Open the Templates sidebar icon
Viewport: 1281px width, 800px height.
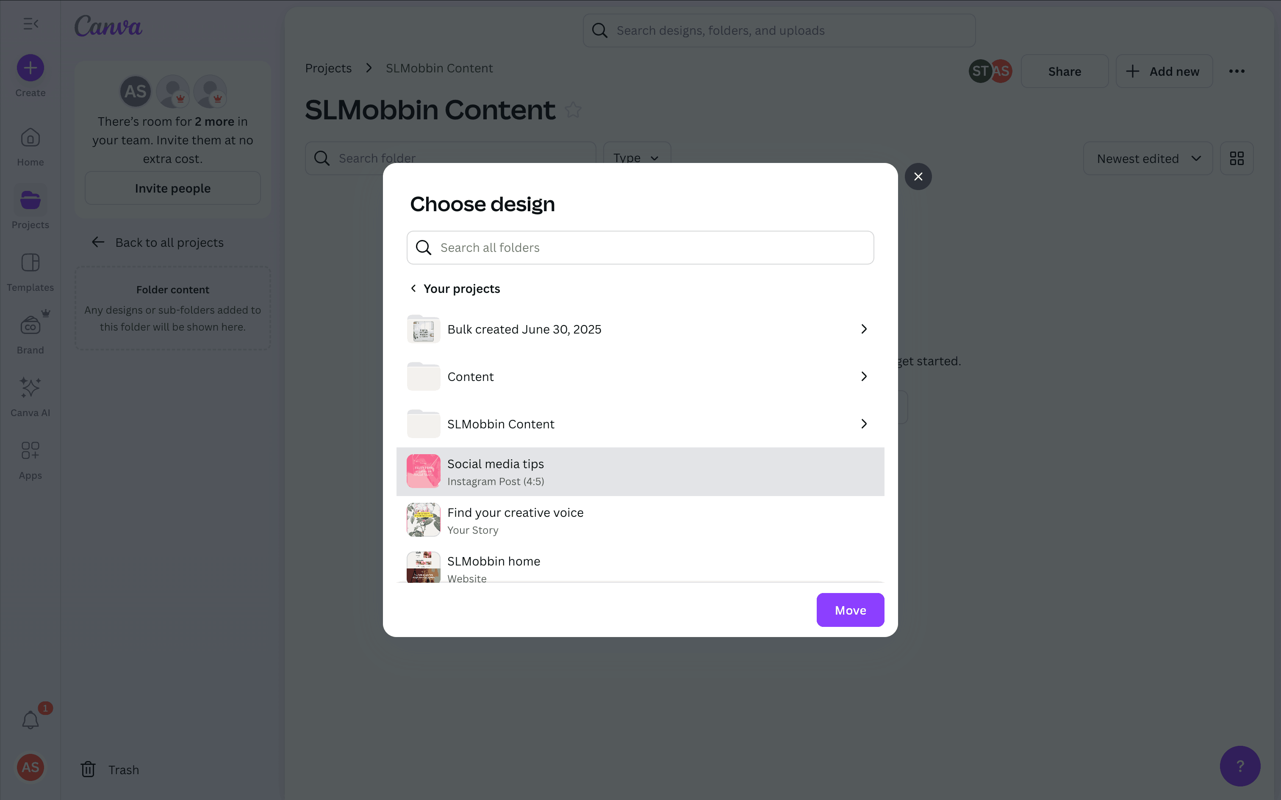click(x=30, y=263)
